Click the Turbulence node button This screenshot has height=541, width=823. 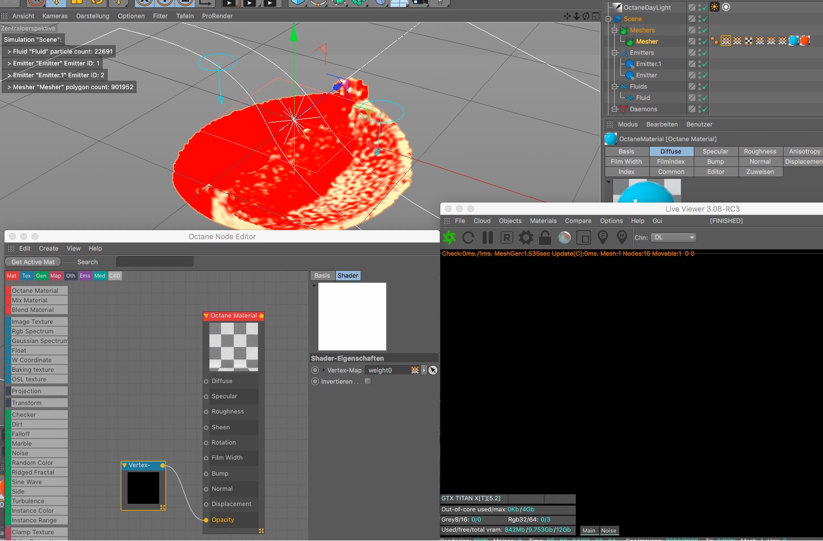[x=37, y=502]
